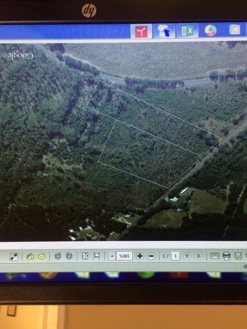Screen dimensions: 247x329
Task: Click the expand to full screen arrows icon
Action: (14, 257)
